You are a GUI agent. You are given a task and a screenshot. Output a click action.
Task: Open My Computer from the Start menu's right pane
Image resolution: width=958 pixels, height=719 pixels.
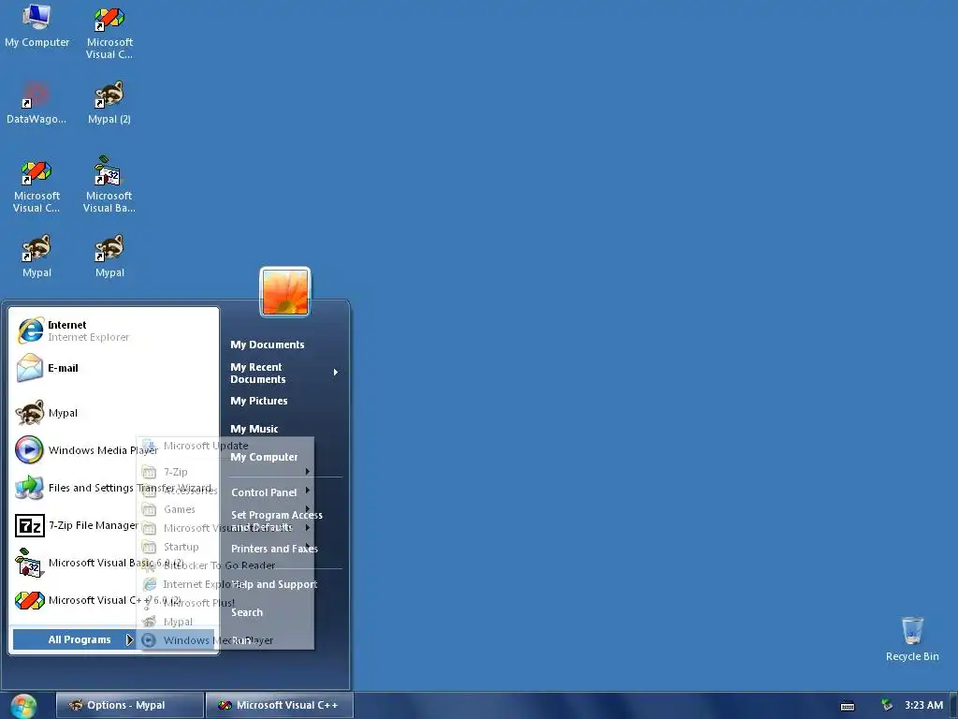264,457
